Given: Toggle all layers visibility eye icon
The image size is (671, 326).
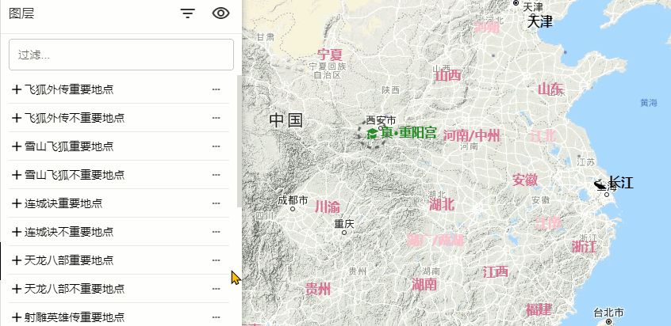Looking at the screenshot, I should point(221,13).
